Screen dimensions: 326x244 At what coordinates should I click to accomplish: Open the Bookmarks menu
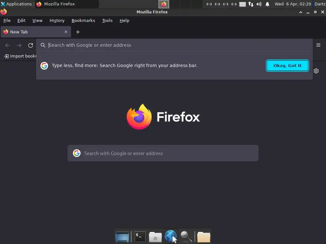pos(83,21)
